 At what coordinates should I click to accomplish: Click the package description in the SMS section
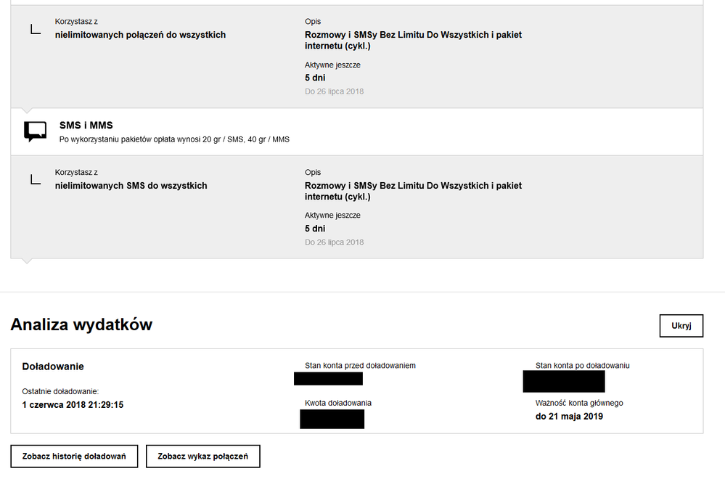pos(413,191)
